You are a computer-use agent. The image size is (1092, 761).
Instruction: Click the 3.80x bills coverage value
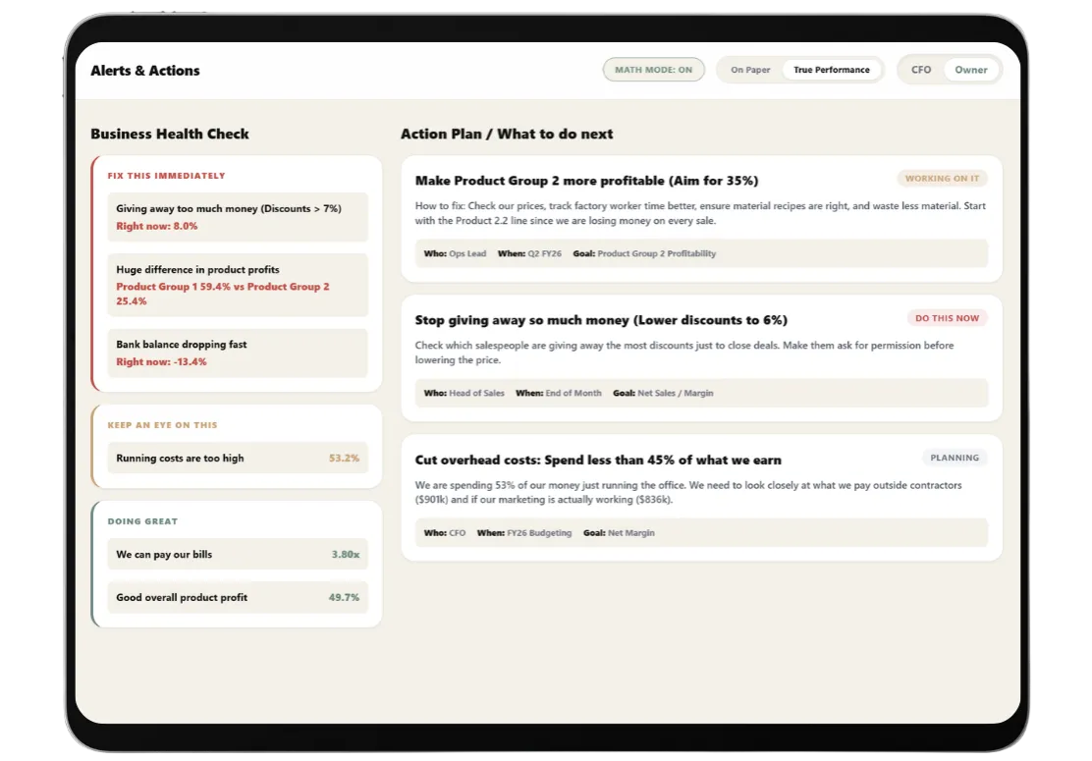[x=346, y=554]
